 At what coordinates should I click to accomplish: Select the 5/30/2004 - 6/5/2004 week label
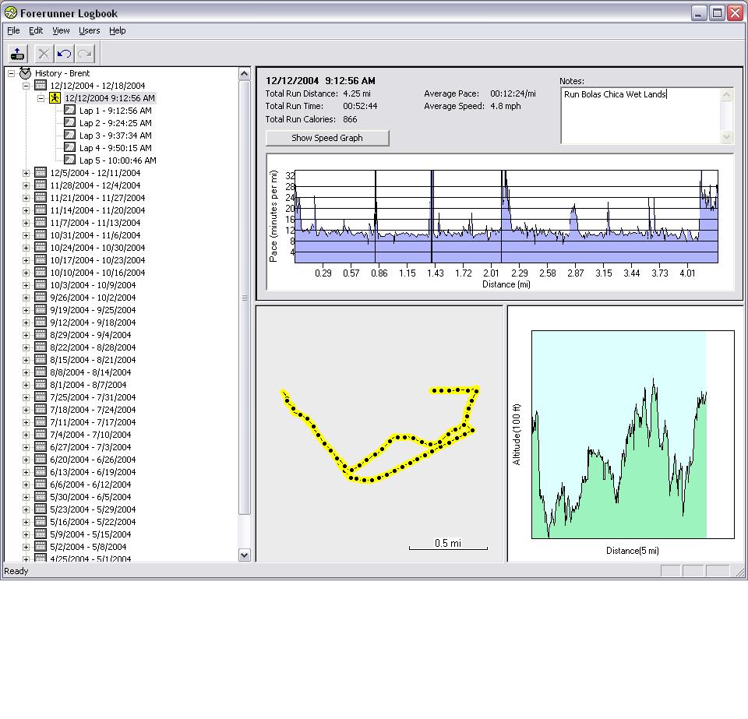click(90, 497)
